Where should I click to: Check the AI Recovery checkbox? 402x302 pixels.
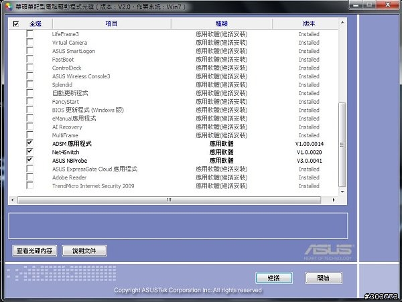(x=29, y=127)
